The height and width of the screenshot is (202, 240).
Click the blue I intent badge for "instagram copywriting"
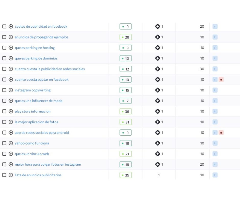(x=215, y=90)
